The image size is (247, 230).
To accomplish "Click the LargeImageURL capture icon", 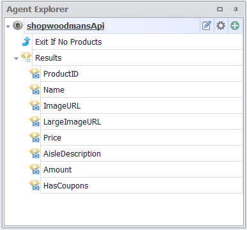I will pos(34,121).
